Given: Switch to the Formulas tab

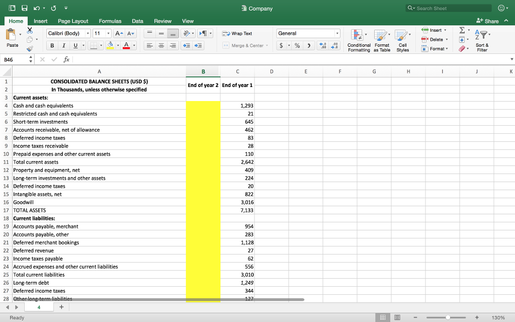Looking at the screenshot, I should point(110,21).
